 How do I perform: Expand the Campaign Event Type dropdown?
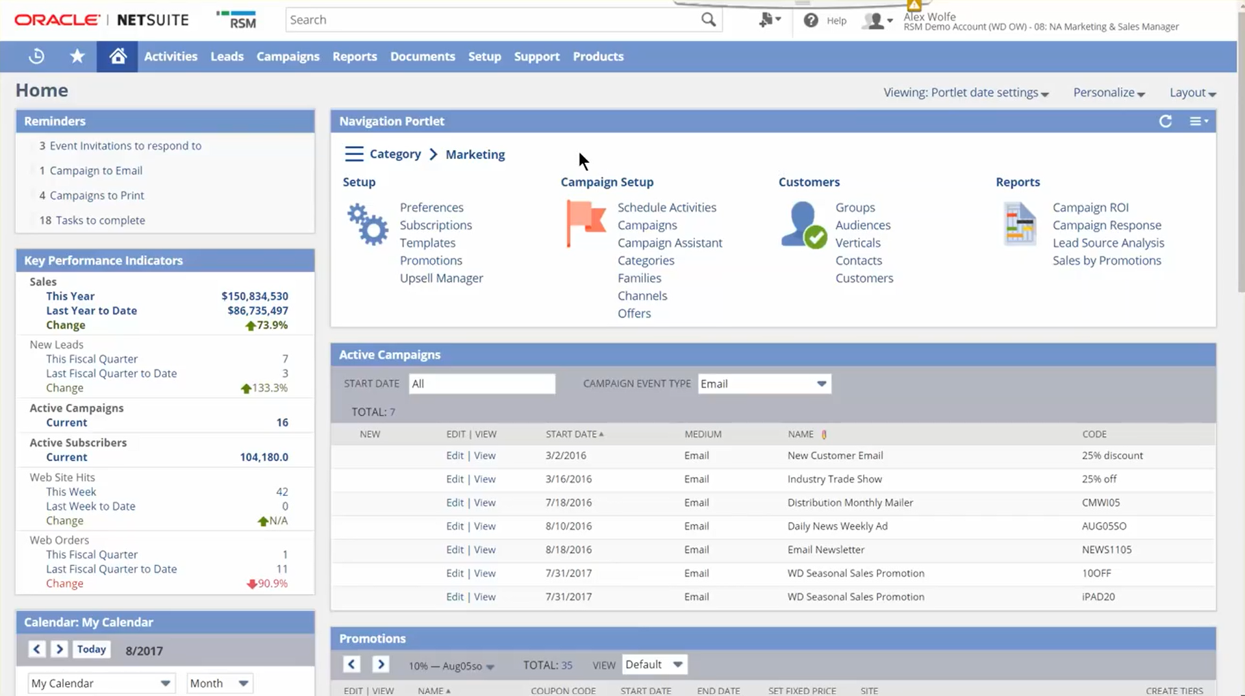pos(764,384)
